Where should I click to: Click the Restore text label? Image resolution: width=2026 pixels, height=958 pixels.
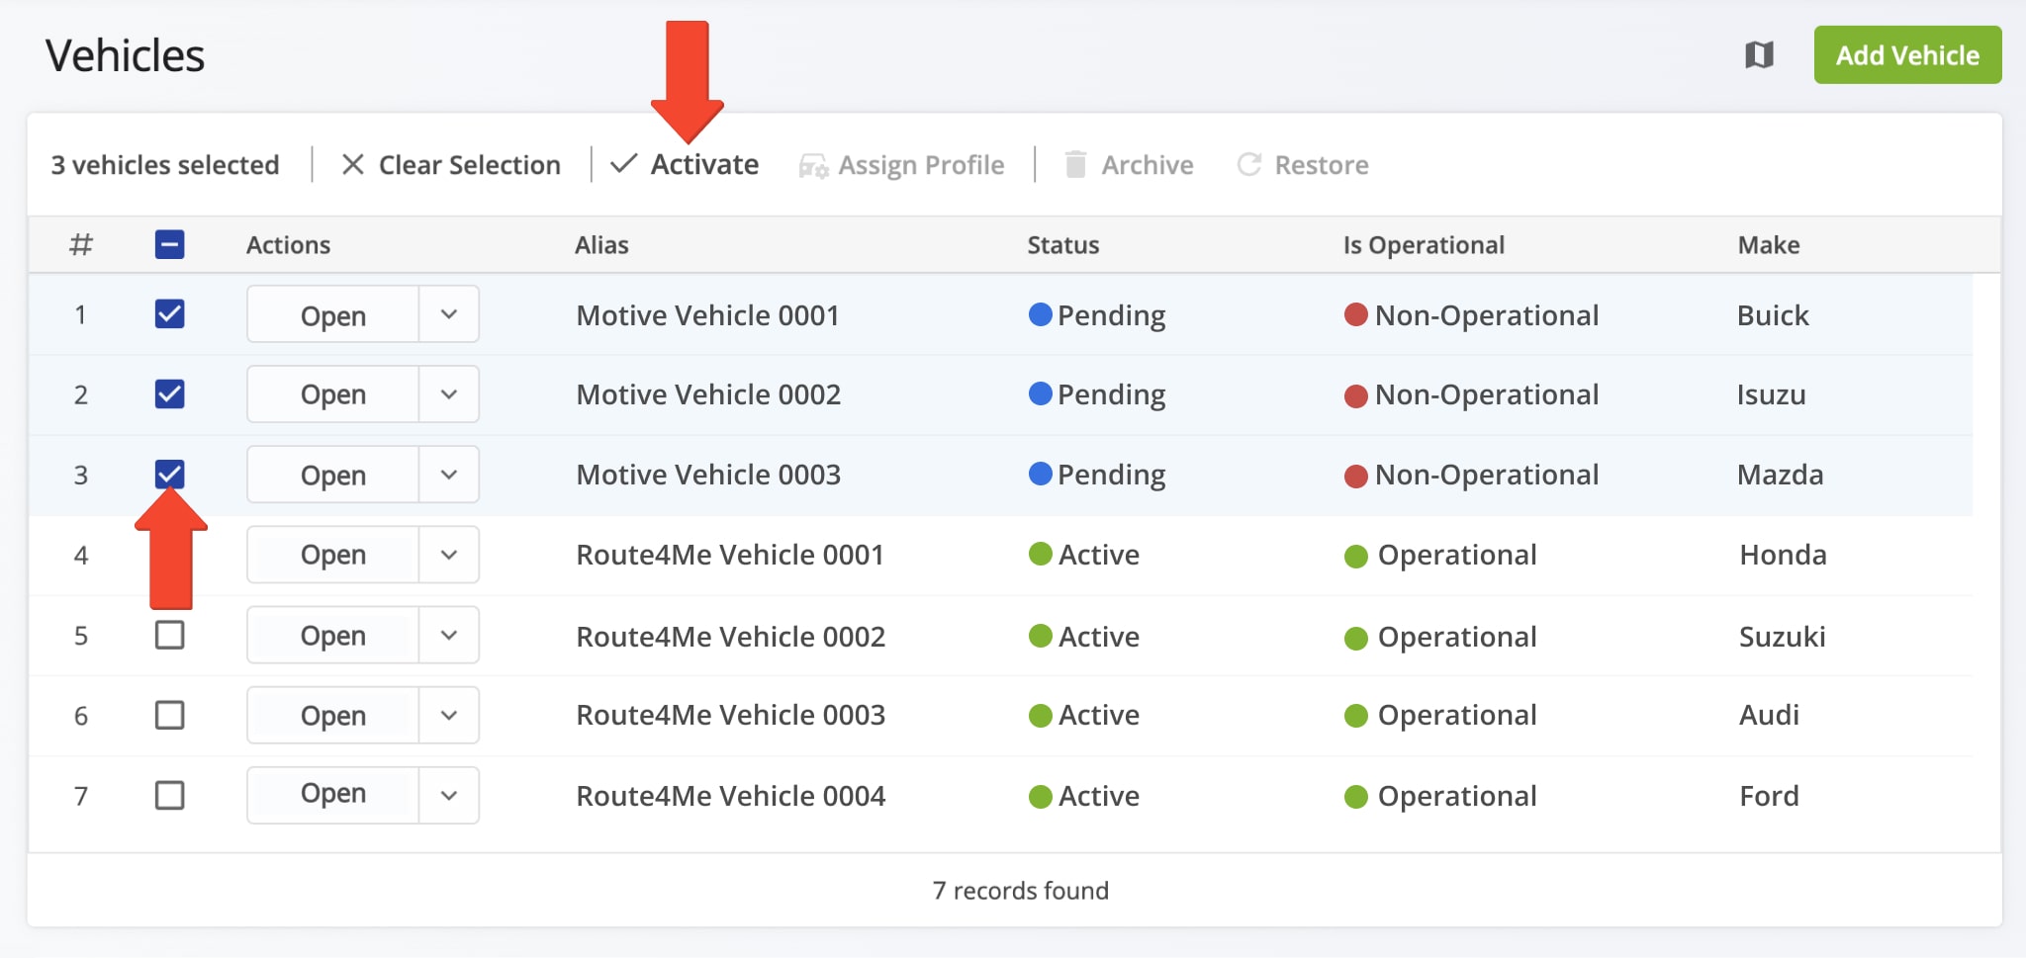[1322, 165]
